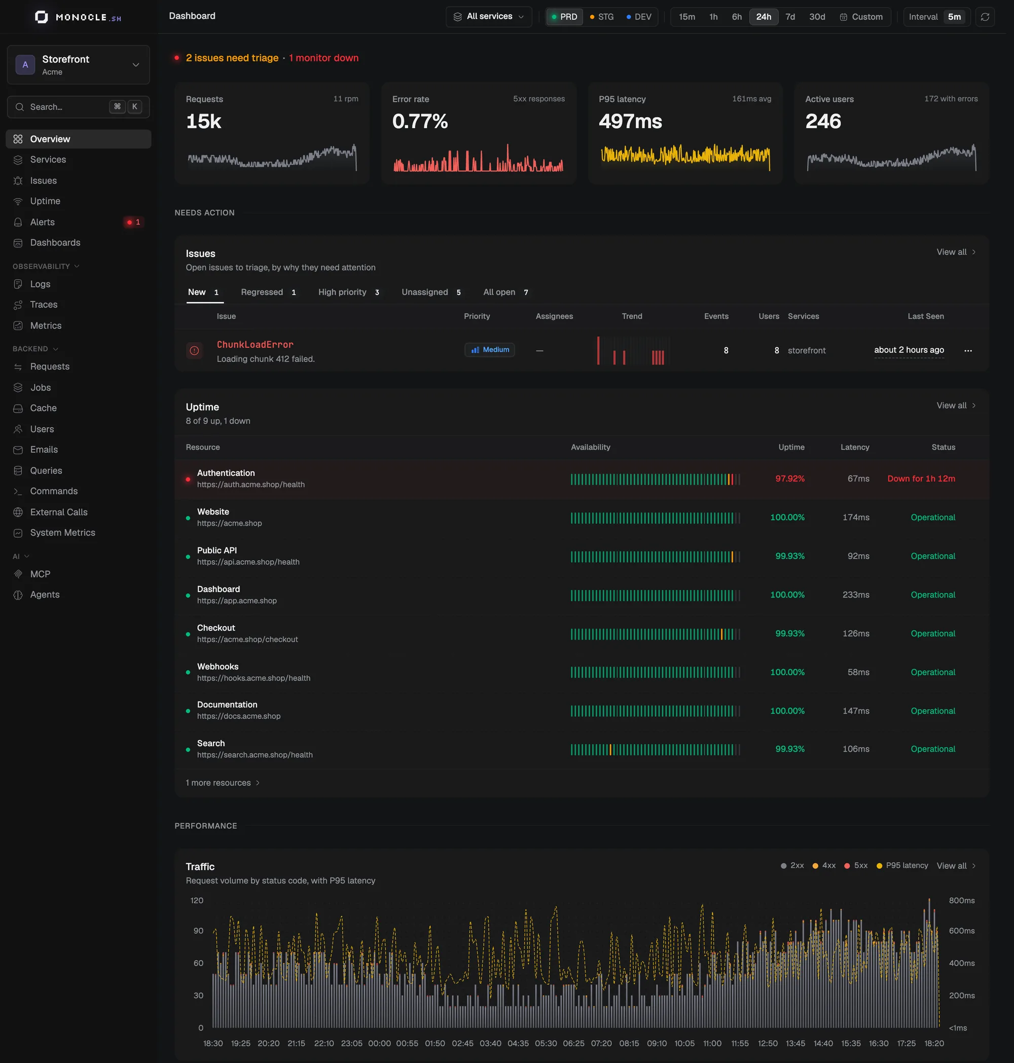Switch environment to PRD
This screenshot has height=1063, width=1014.
tap(564, 17)
